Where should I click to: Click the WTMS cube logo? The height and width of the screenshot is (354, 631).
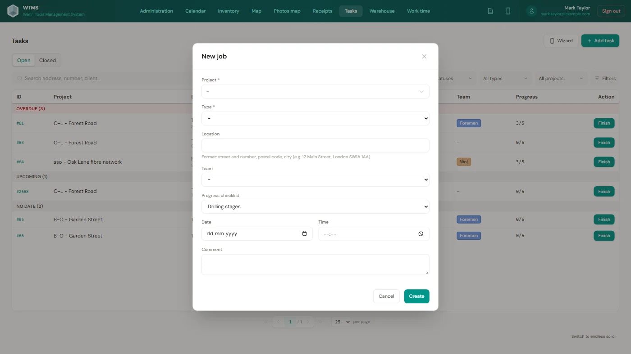[x=13, y=11]
